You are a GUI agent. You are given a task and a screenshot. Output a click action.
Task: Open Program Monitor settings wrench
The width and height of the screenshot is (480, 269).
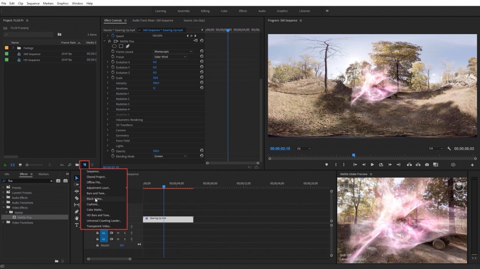(449, 148)
